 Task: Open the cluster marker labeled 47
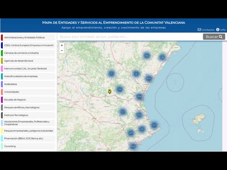click(x=131, y=133)
